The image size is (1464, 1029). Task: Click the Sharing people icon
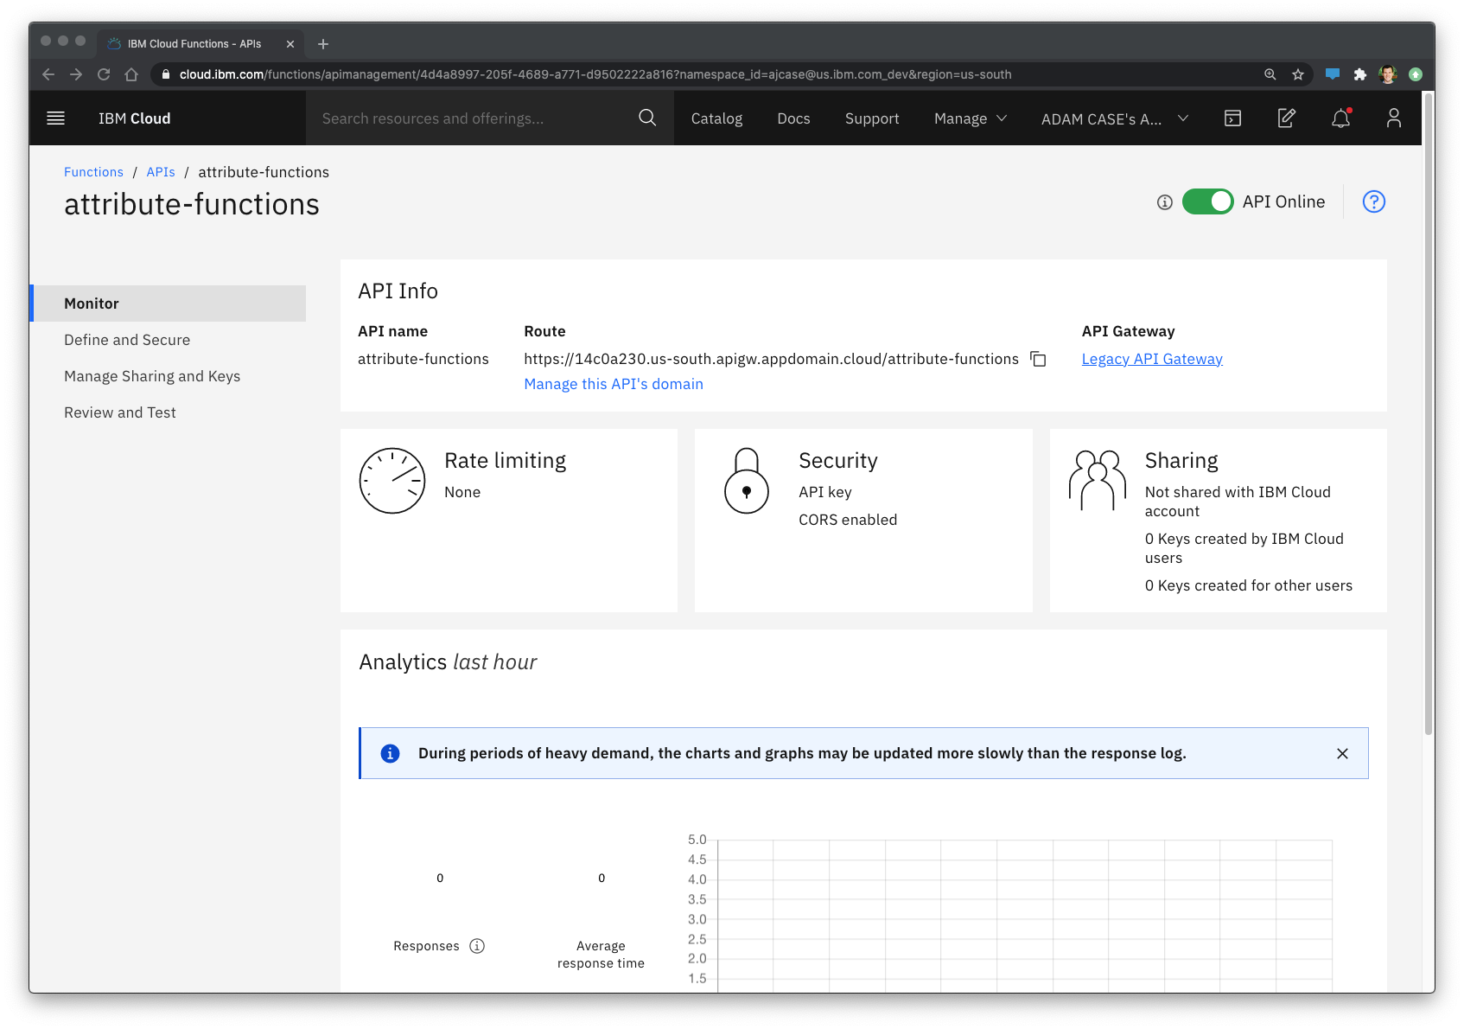point(1098,480)
